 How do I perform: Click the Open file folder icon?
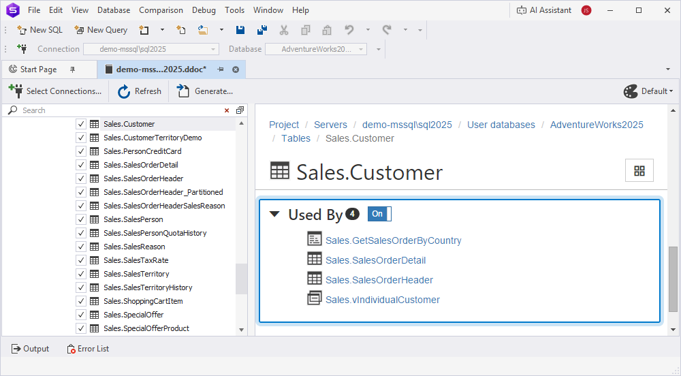click(203, 30)
